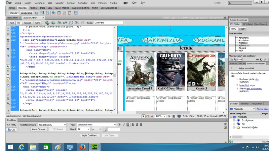
Task: Switch to index.html document tab
Action: (12, 18)
